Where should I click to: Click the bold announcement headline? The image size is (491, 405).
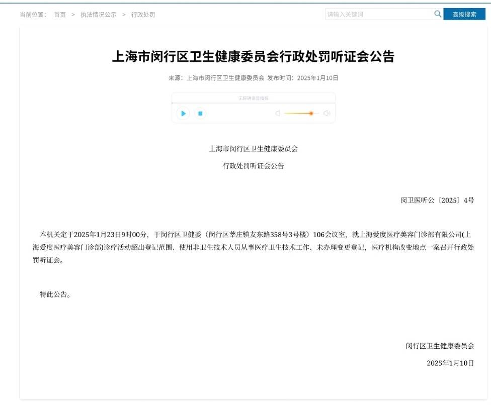pos(253,57)
